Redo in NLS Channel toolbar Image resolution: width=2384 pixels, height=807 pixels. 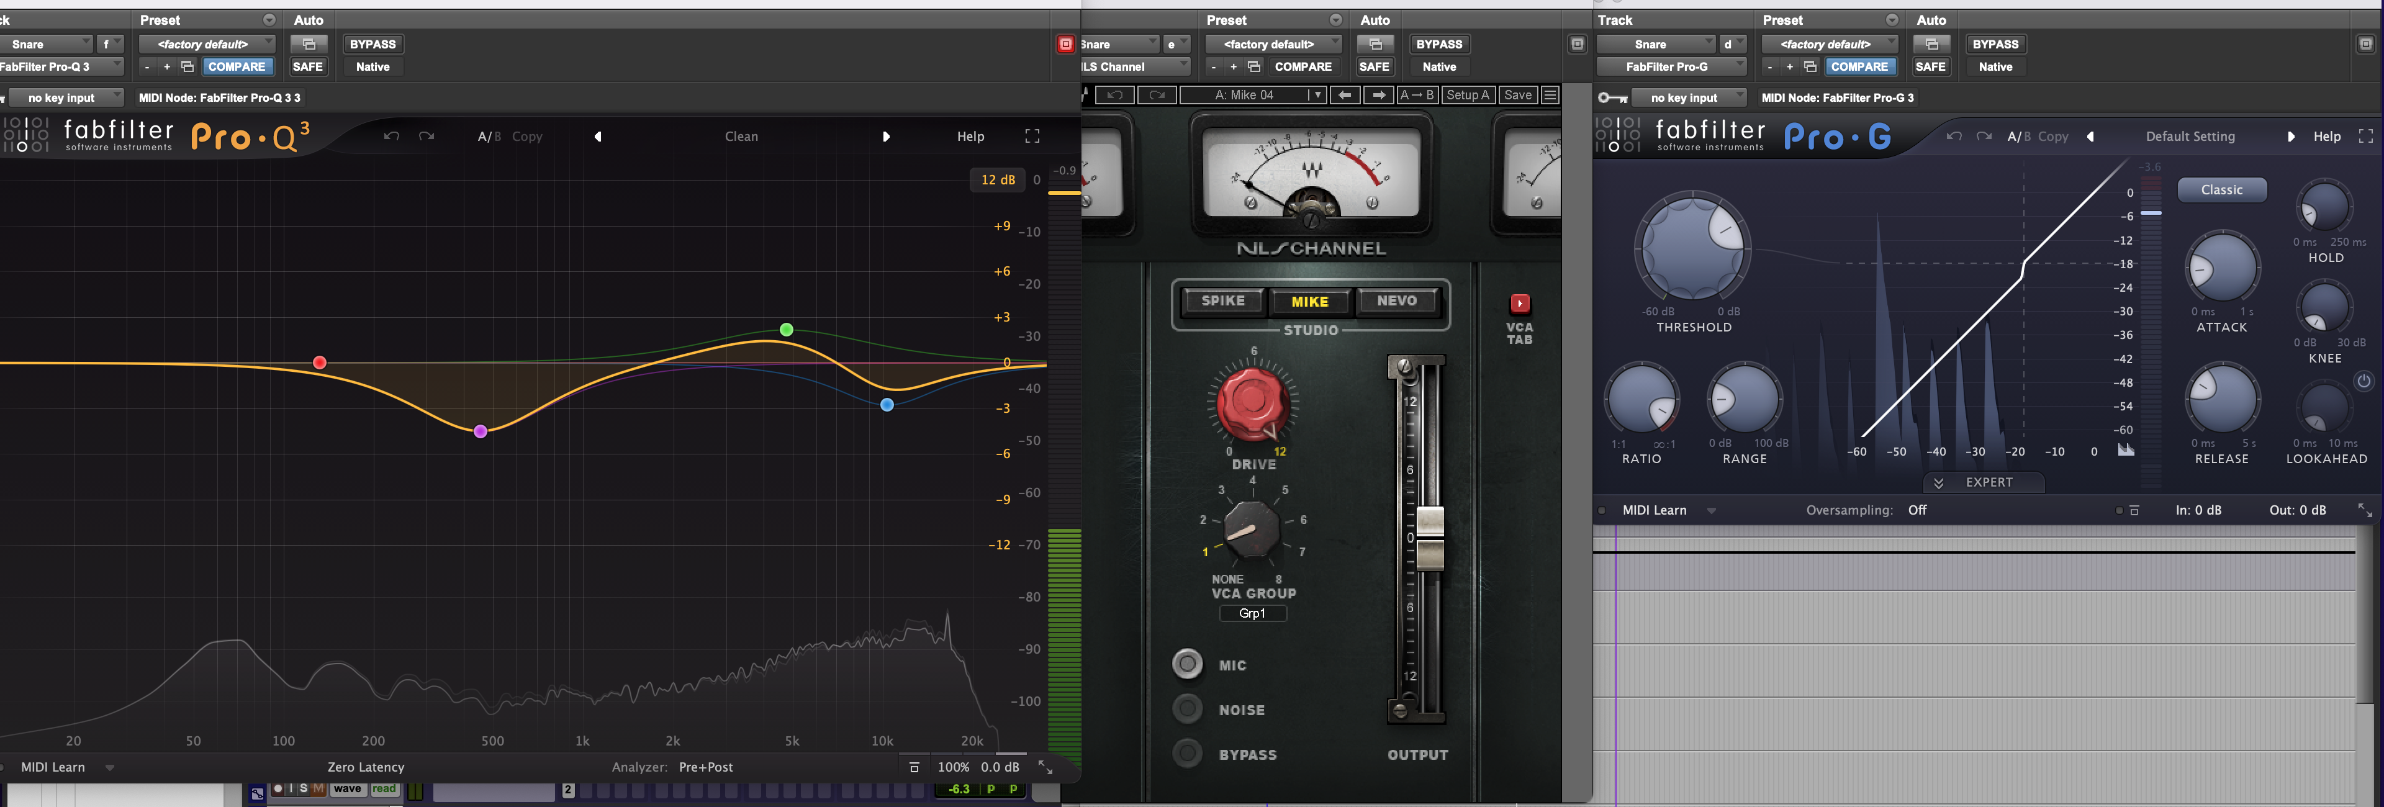pyautogui.click(x=1157, y=94)
